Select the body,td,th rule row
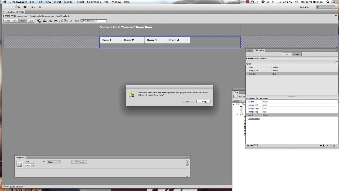339x191 pixels. tap(292, 71)
